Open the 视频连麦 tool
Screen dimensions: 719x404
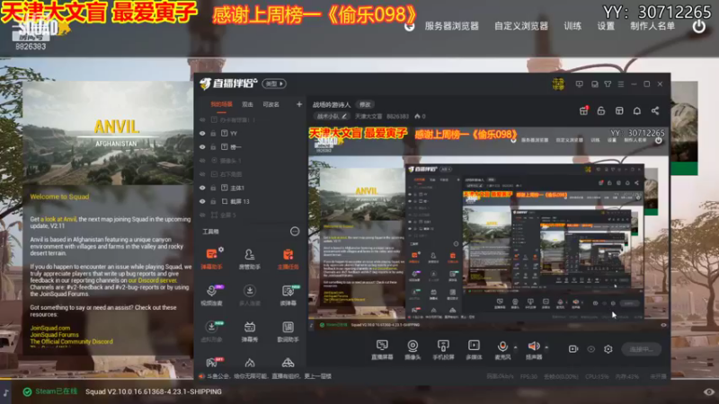[x=211, y=295]
